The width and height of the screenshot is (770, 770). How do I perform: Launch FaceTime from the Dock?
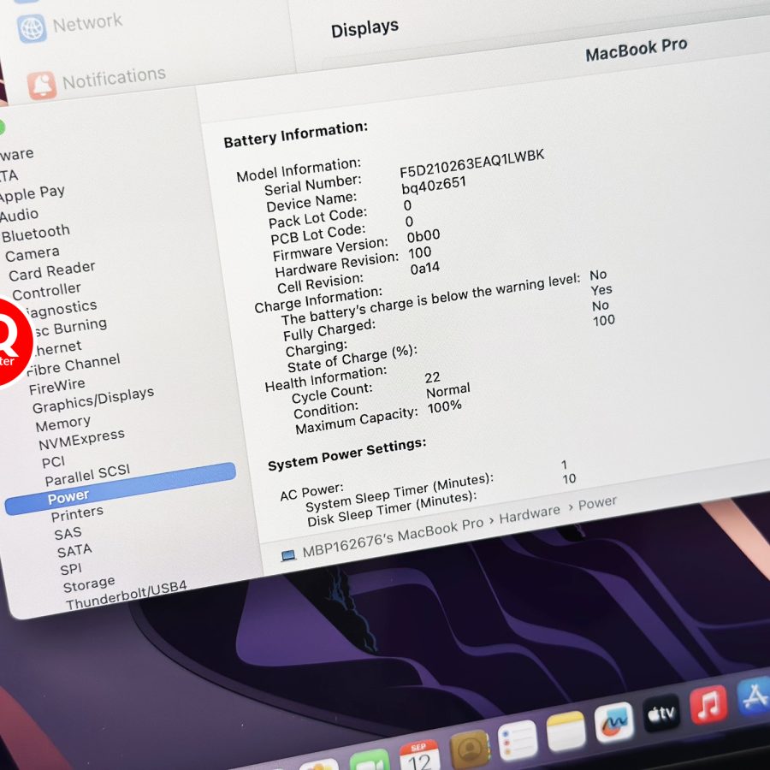[370, 761]
